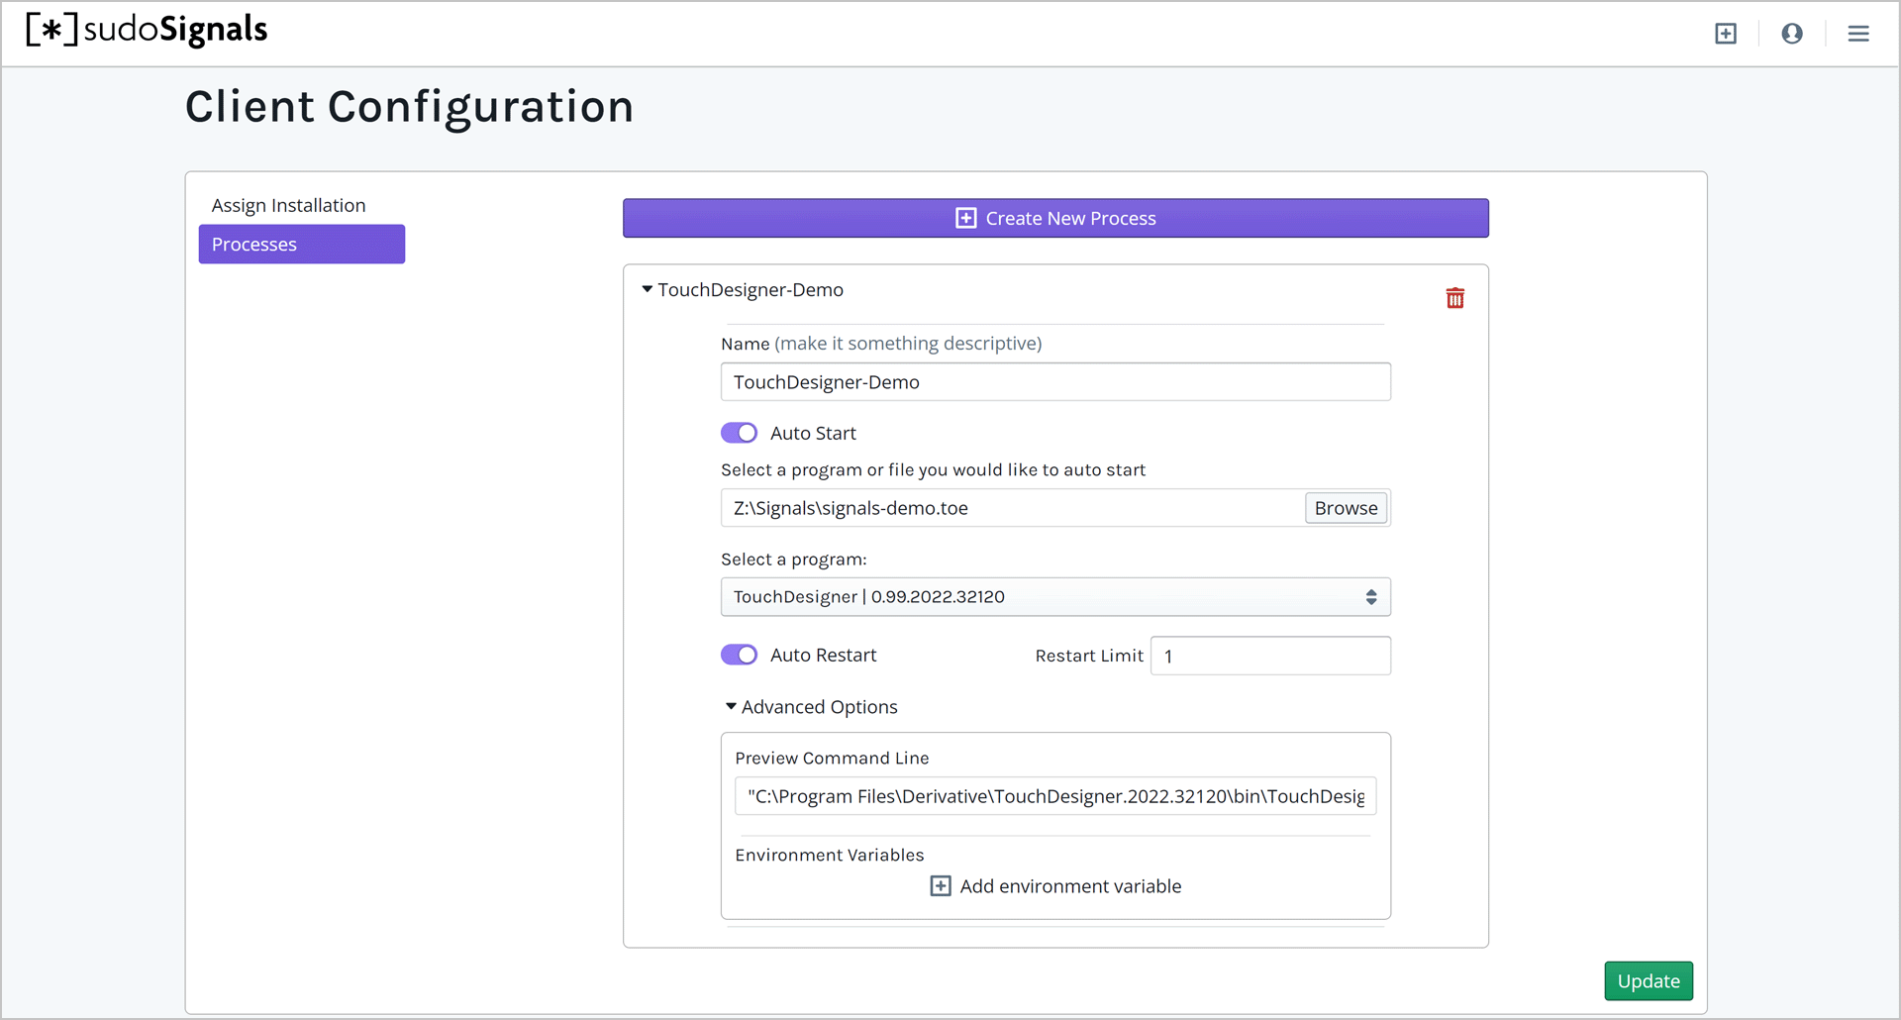Click the green Update button

1649,981
